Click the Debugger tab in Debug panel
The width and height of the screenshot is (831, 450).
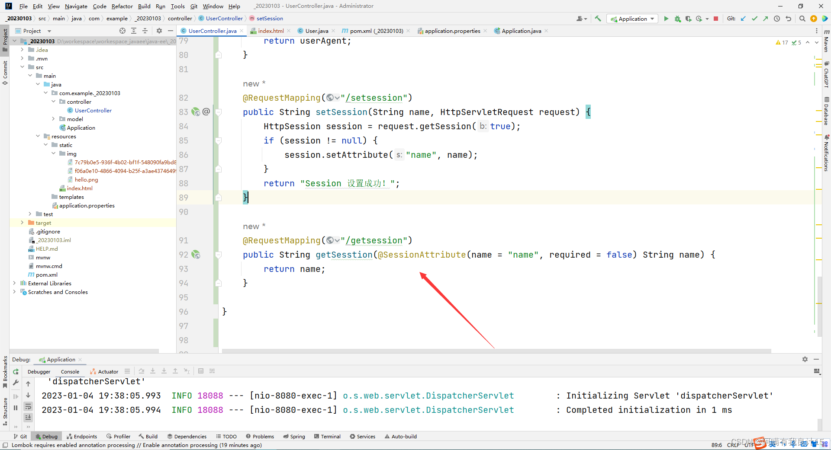39,371
